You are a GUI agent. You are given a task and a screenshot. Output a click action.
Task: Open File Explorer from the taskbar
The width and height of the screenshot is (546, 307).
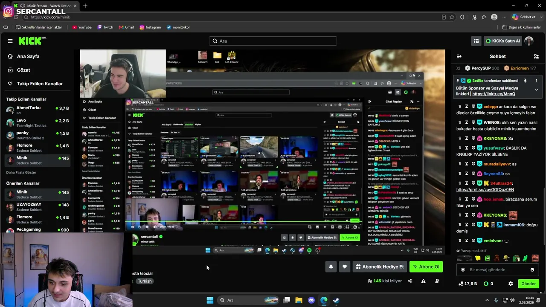(x=299, y=300)
